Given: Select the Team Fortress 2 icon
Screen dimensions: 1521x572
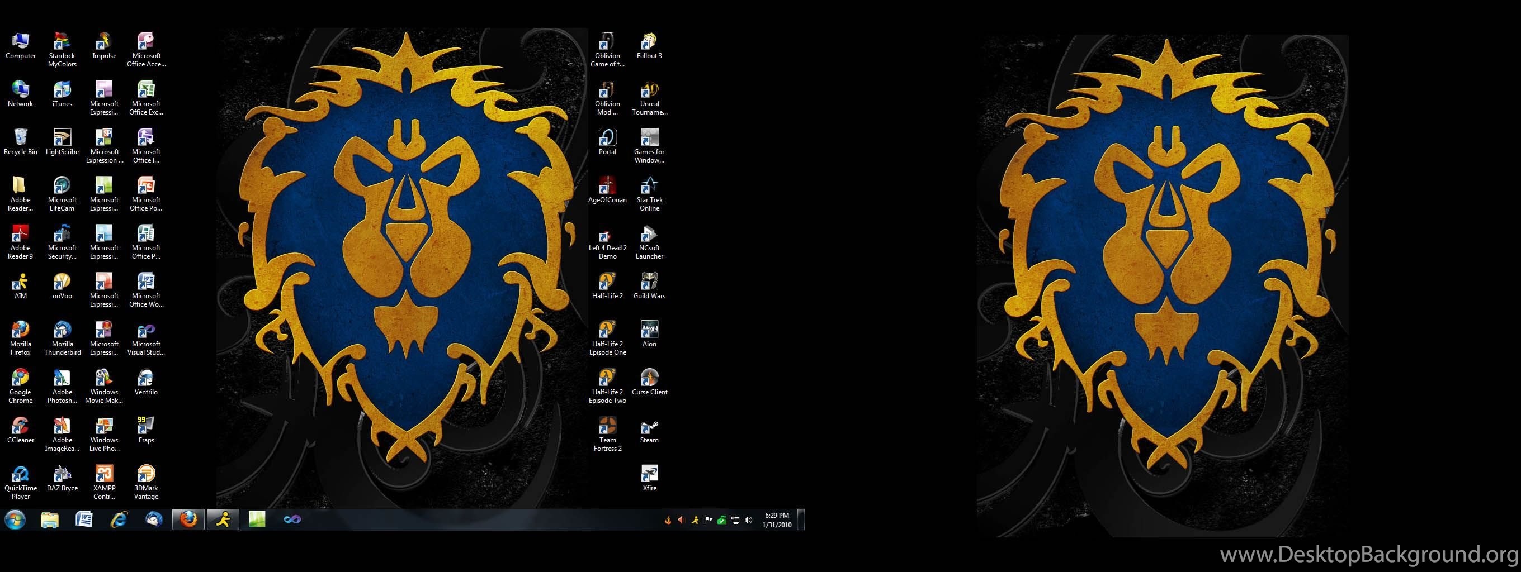Looking at the screenshot, I should 608,434.
